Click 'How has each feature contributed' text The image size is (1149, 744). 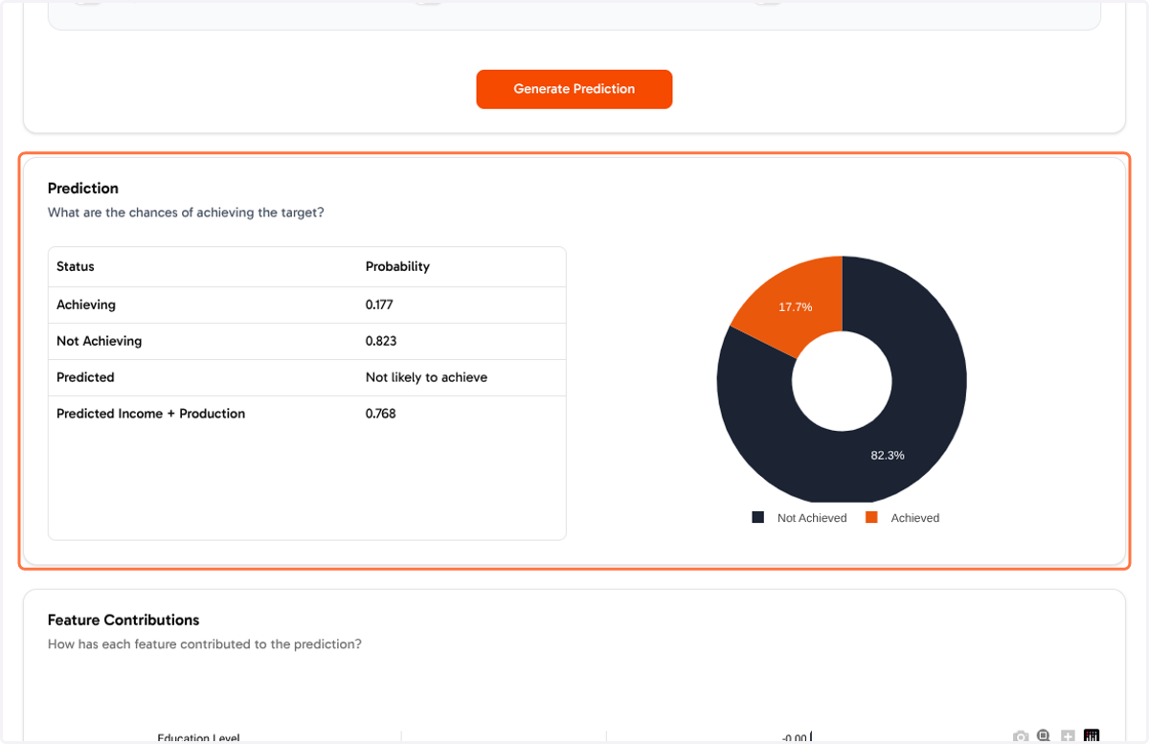(x=205, y=644)
